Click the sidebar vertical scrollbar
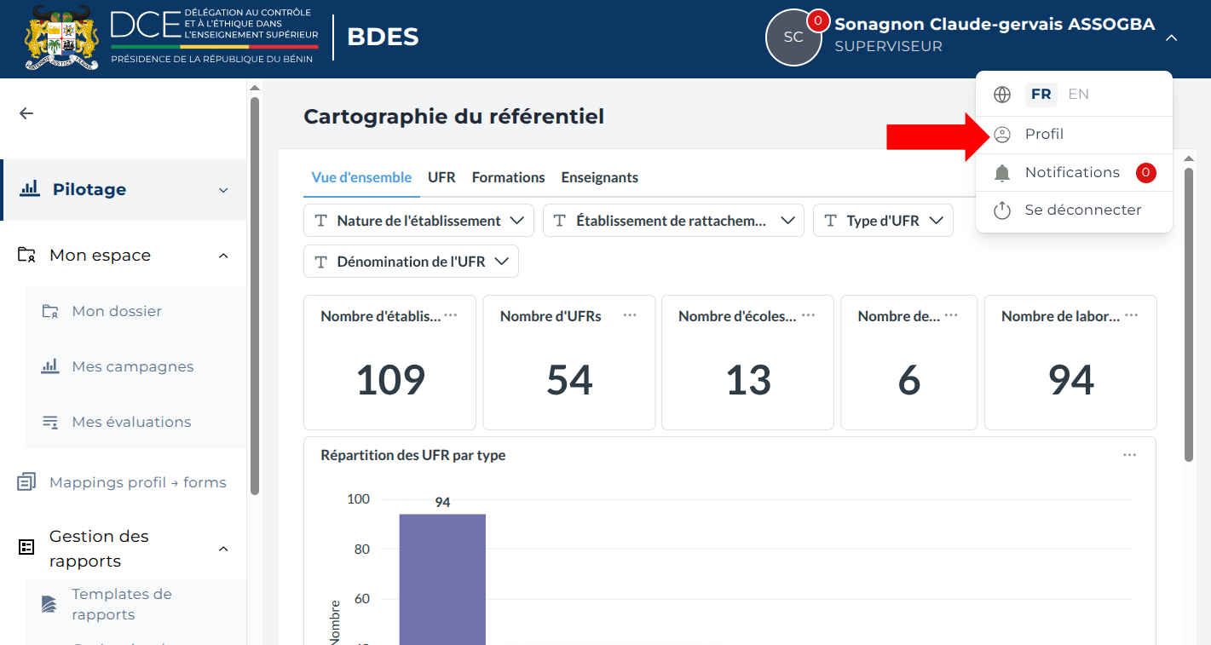The width and height of the screenshot is (1211, 645). [254, 296]
